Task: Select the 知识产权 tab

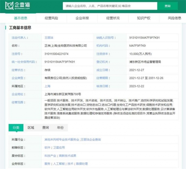Action: 144,18
